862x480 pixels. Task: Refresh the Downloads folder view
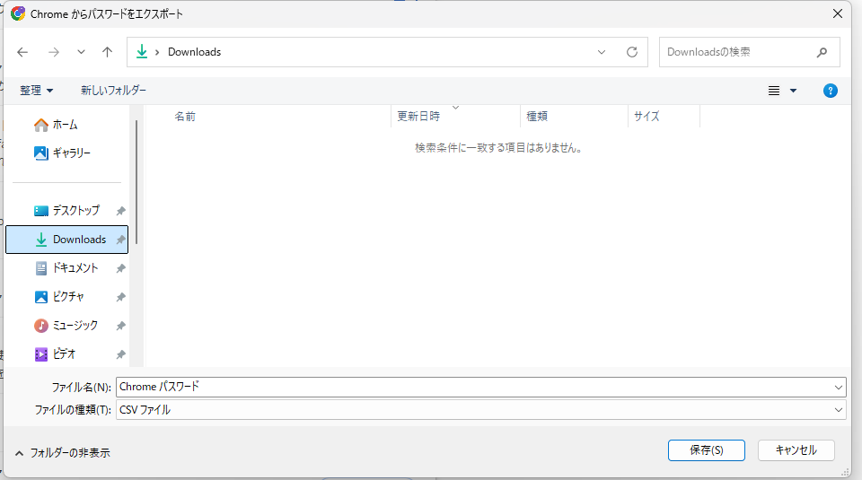pyautogui.click(x=632, y=52)
